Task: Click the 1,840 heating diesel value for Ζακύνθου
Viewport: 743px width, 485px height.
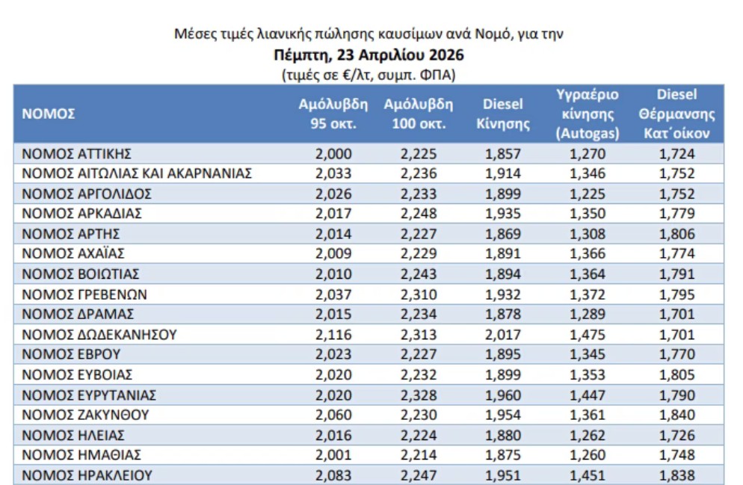Action: (676, 415)
